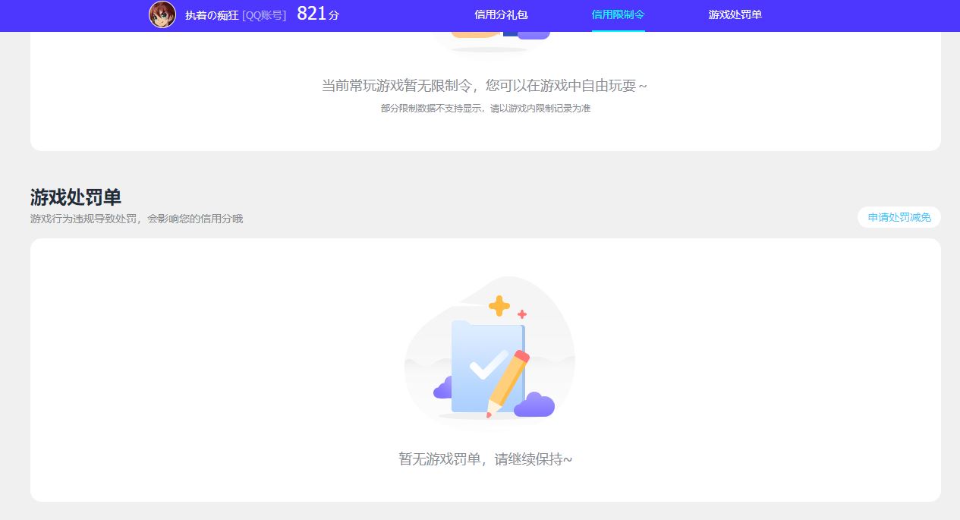Click the 游戏行为违规导致处罚 subtitle text

[x=137, y=219]
